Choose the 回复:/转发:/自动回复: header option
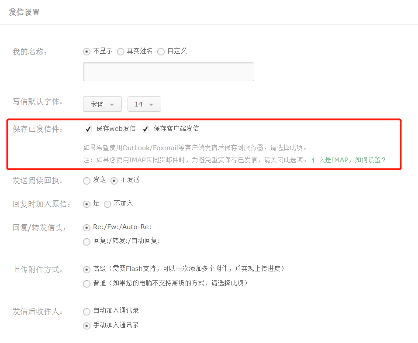The width and height of the screenshot is (418, 343). click(x=86, y=241)
